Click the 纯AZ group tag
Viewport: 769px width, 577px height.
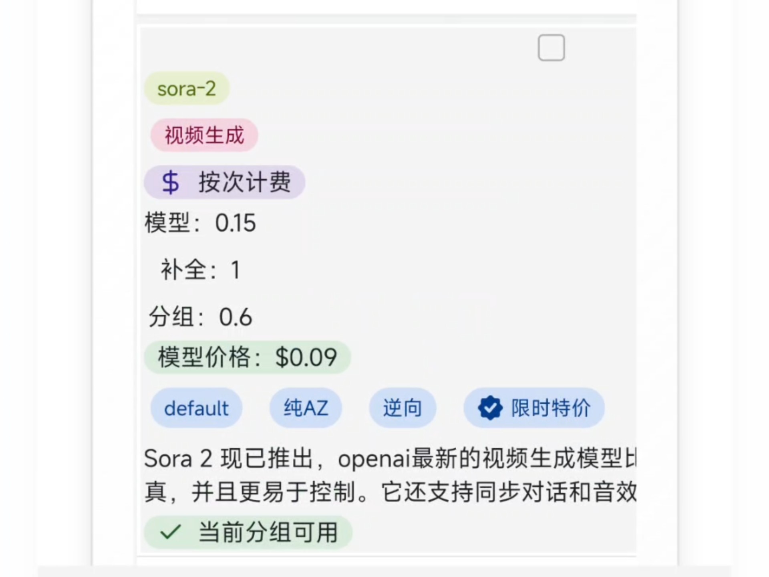[x=306, y=408]
